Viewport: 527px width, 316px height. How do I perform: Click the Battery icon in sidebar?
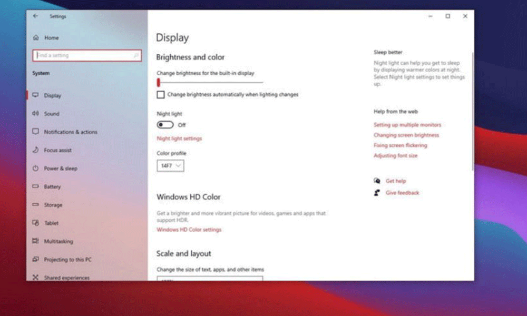(36, 186)
